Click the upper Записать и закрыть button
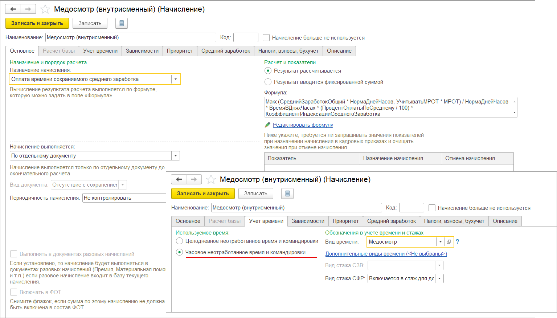Image resolution: width=557 pixels, height=318 pixels. coord(37,23)
